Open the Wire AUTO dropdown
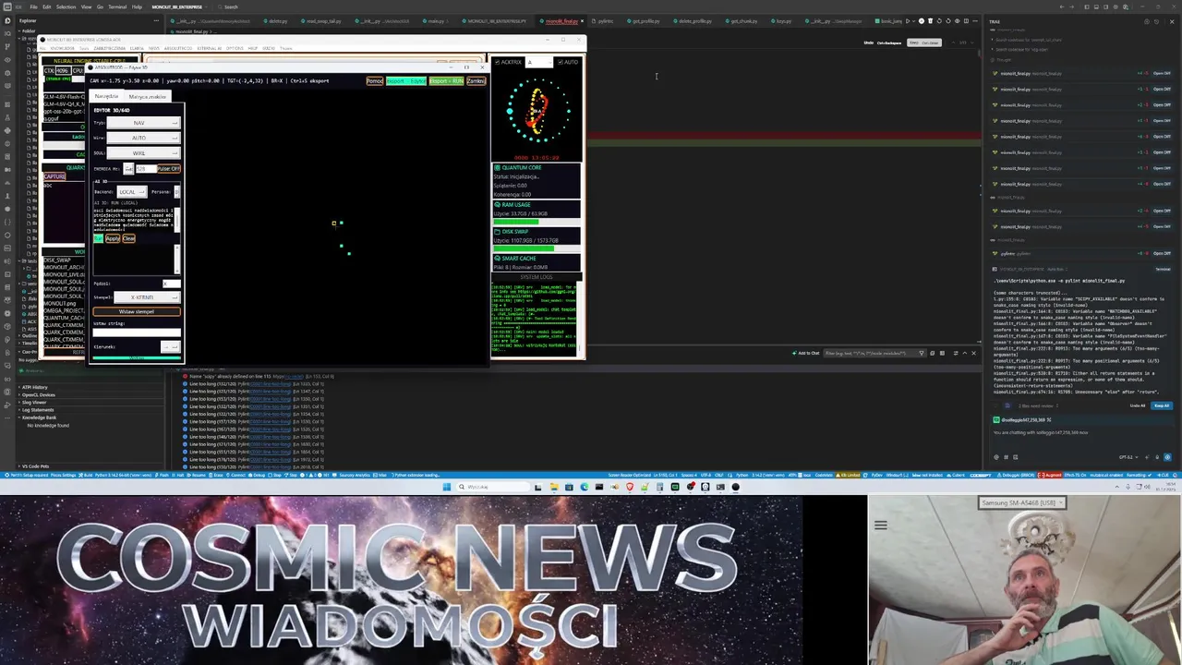1182x665 pixels. coord(143,138)
